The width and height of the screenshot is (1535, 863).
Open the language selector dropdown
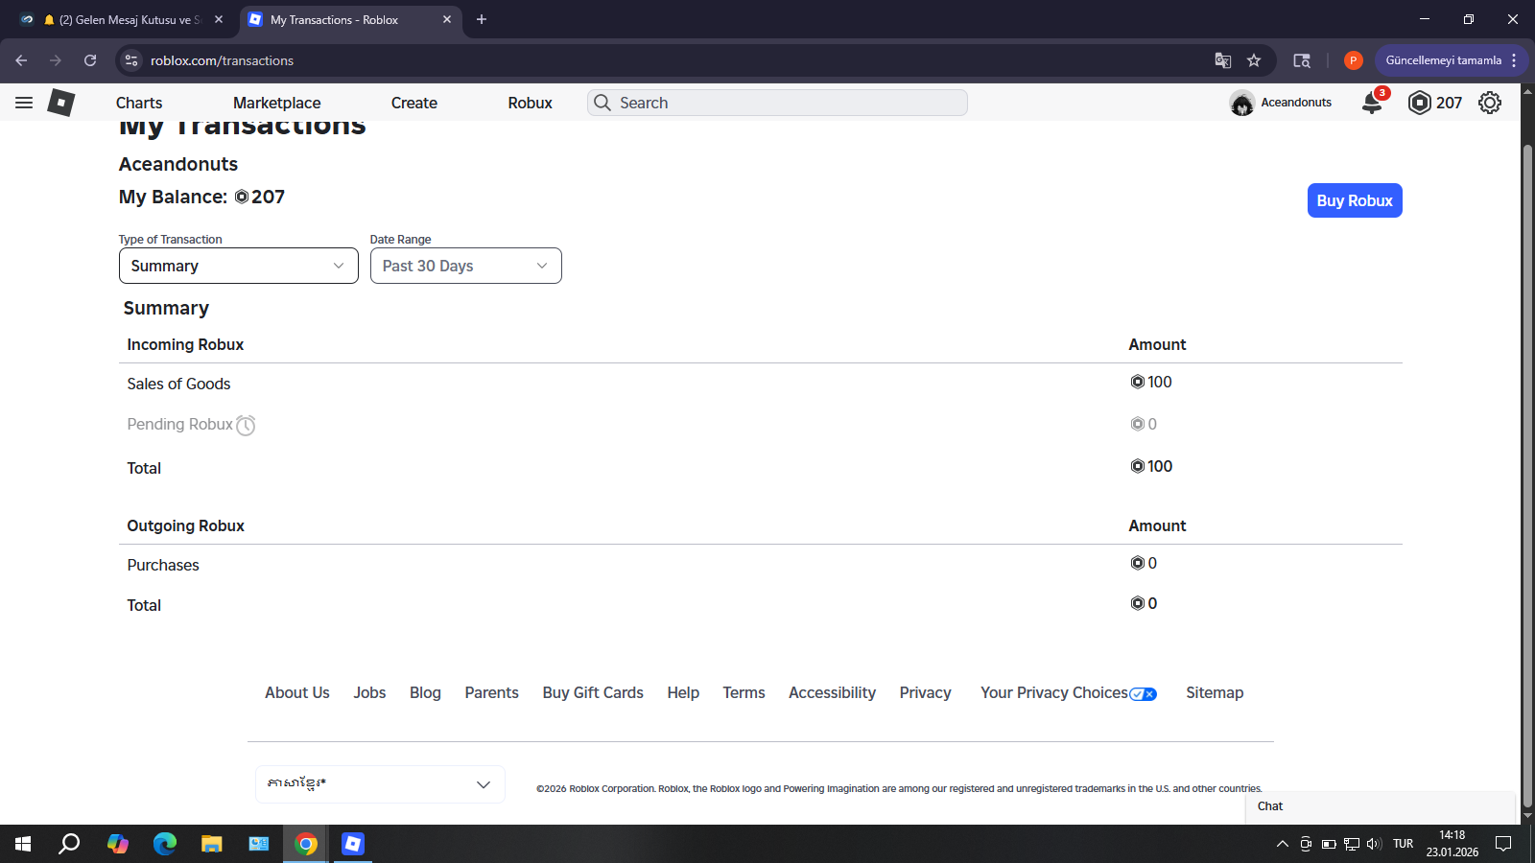tap(380, 784)
